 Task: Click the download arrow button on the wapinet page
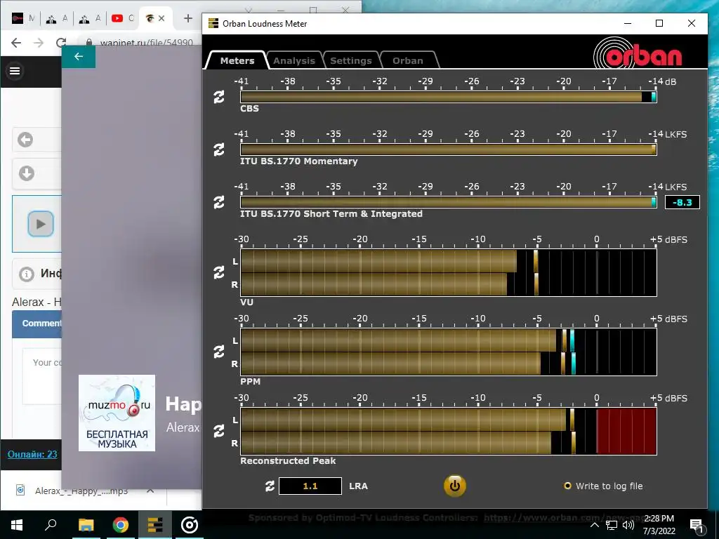point(27,173)
